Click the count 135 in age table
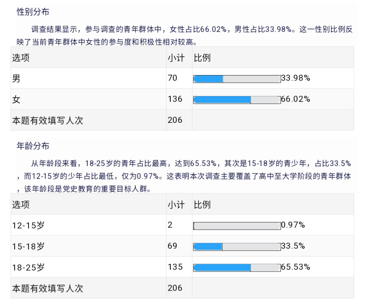370x304 pixels. [175, 267]
